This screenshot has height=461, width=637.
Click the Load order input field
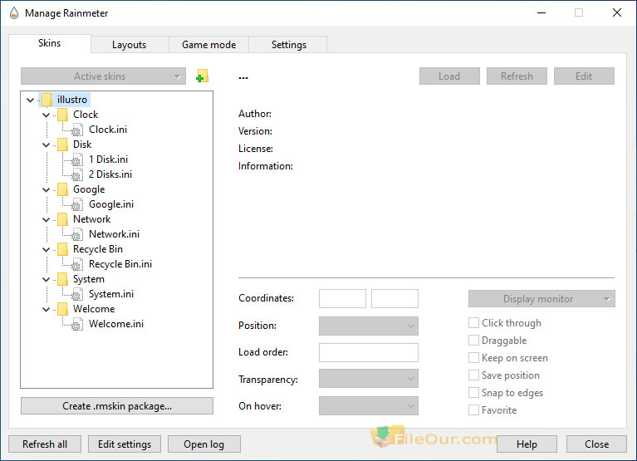(369, 352)
